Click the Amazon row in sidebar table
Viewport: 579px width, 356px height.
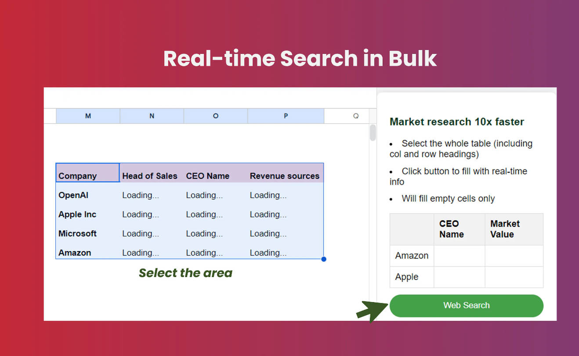(x=412, y=256)
